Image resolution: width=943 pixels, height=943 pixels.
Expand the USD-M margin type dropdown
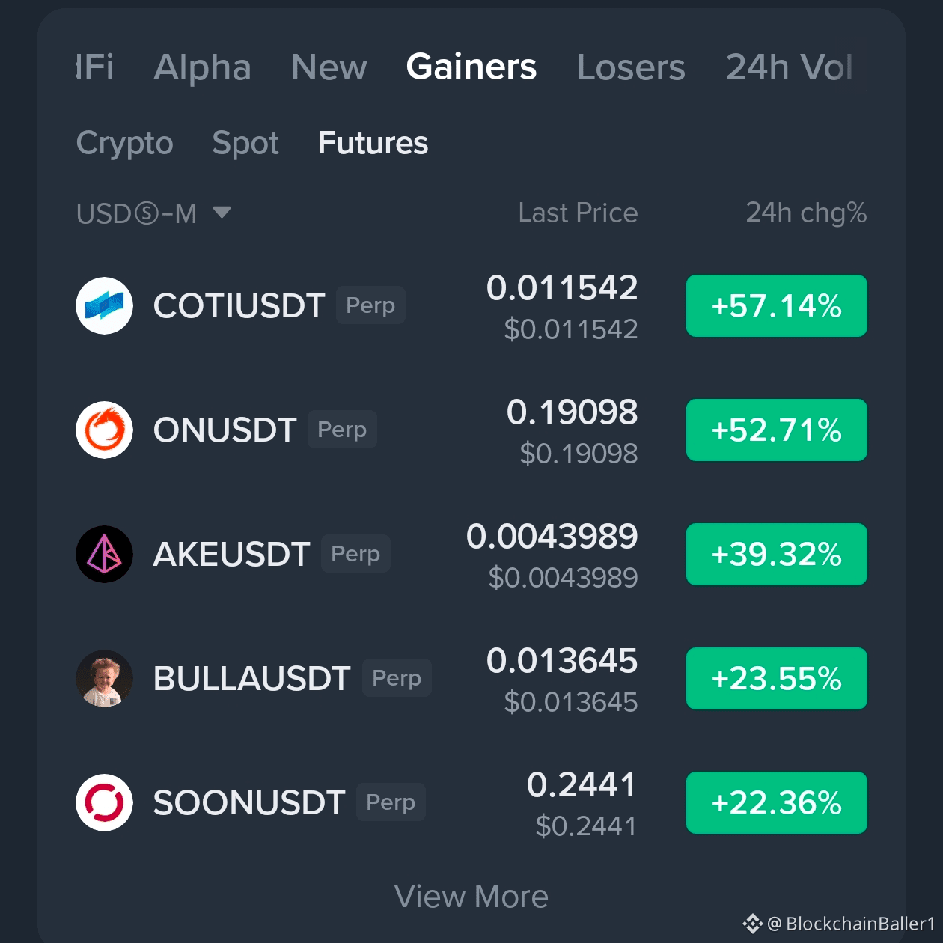153,213
